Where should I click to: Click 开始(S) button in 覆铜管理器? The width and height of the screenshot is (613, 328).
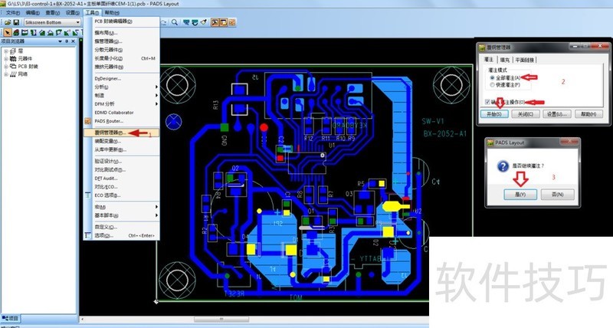494,114
